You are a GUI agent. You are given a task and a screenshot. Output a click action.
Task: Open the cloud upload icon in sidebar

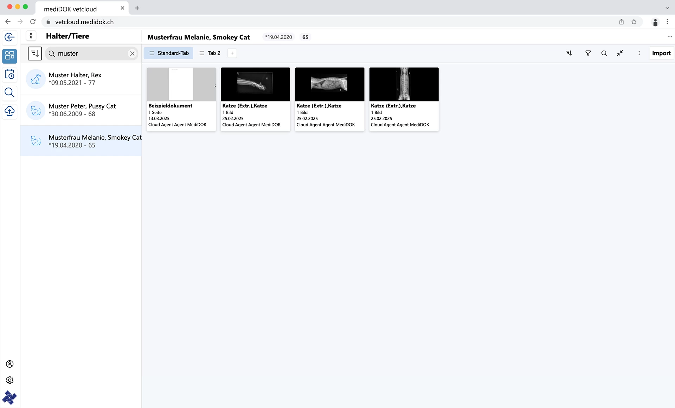click(x=9, y=111)
